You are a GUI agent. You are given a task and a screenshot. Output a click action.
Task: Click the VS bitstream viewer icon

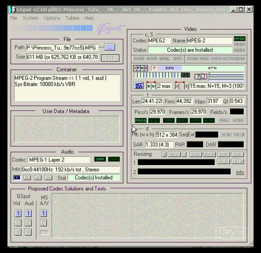coord(139,86)
